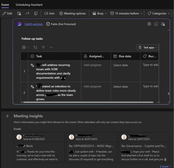Click Select date for task 1
The image size is (174, 168).
pos(120,65)
